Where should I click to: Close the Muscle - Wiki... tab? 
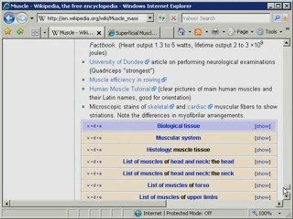[x=99, y=33]
